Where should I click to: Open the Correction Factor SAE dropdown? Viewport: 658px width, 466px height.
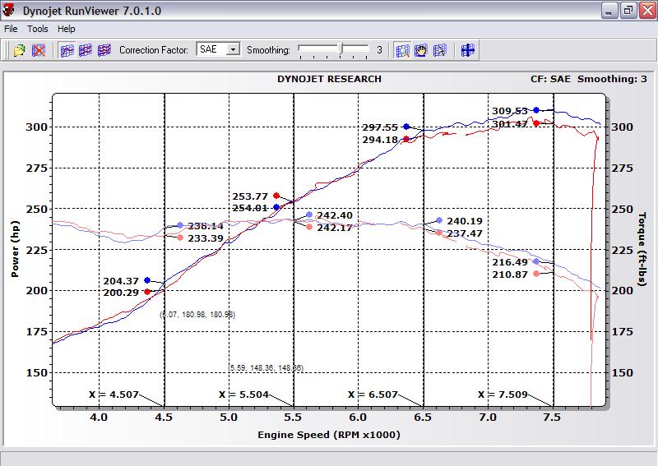(x=233, y=49)
